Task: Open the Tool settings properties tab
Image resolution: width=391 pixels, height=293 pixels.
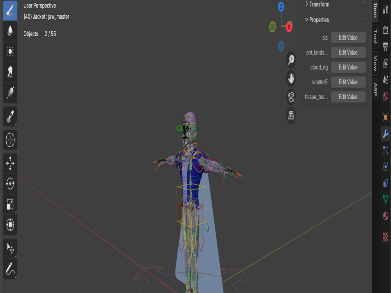Action: 386,9
